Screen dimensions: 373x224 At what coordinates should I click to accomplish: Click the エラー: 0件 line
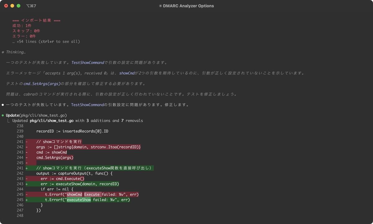pos(24,36)
